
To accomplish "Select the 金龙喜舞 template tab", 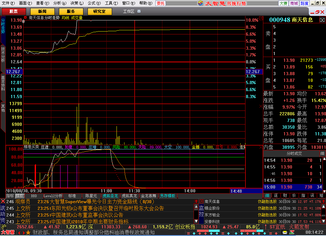I will point(148,196).
